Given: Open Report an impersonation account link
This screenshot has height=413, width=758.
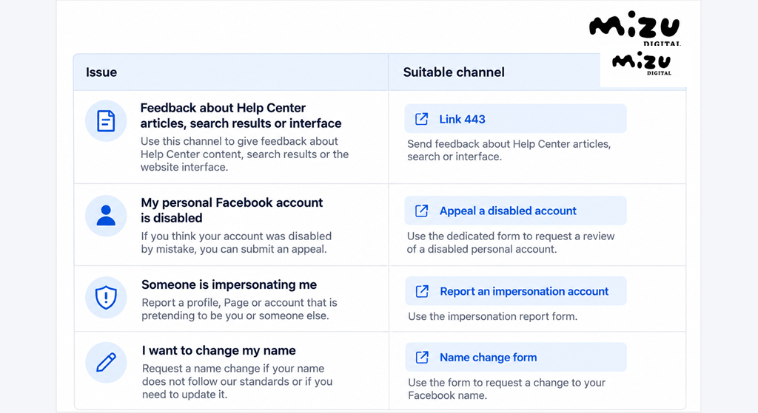Looking at the screenshot, I should point(516,291).
